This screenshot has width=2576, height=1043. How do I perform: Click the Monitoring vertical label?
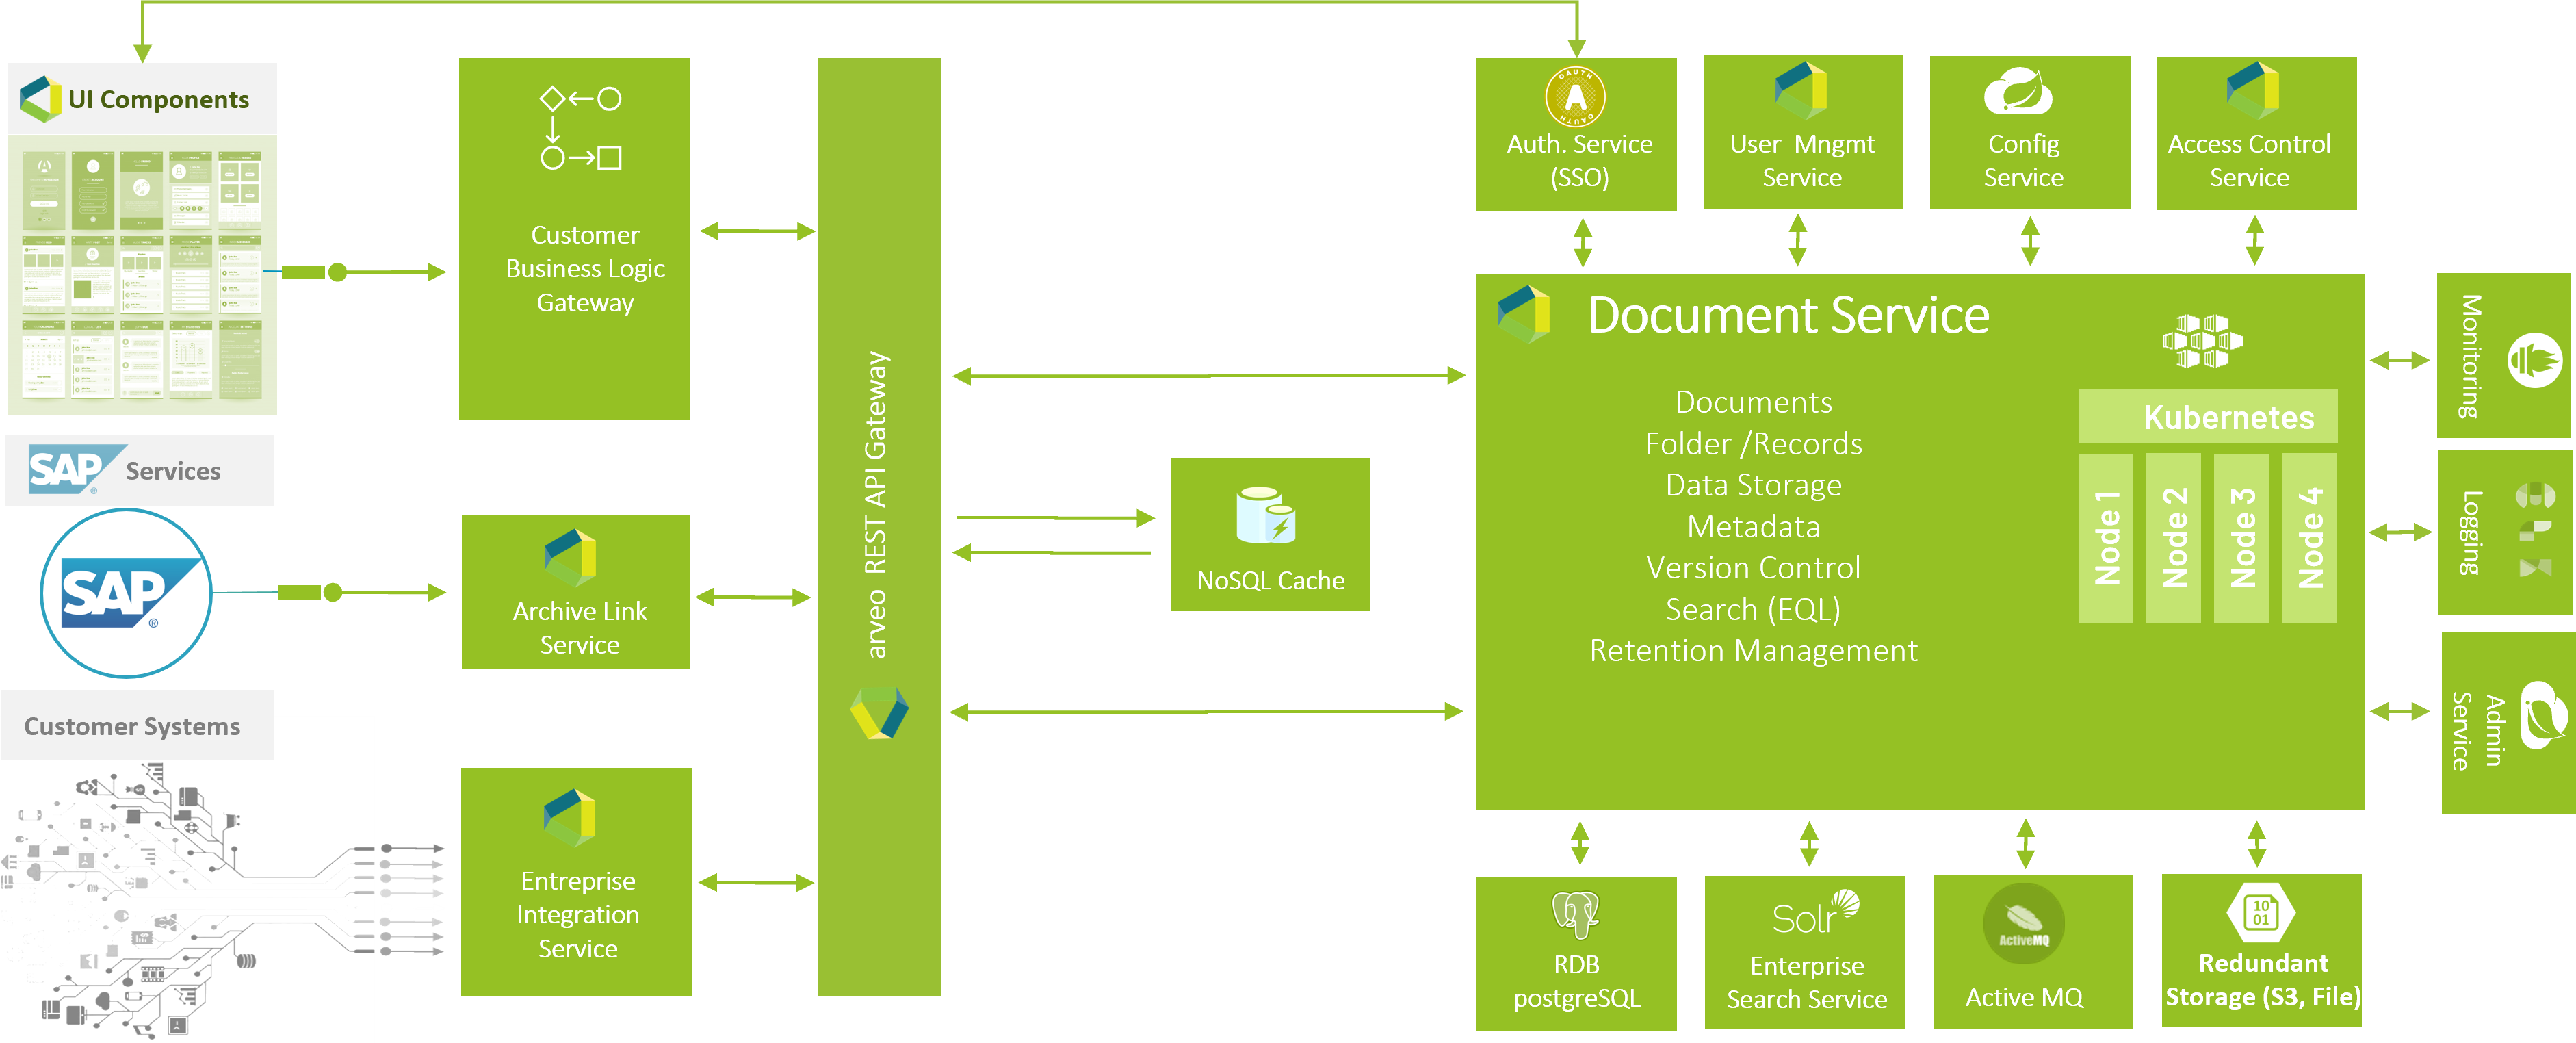[2471, 356]
